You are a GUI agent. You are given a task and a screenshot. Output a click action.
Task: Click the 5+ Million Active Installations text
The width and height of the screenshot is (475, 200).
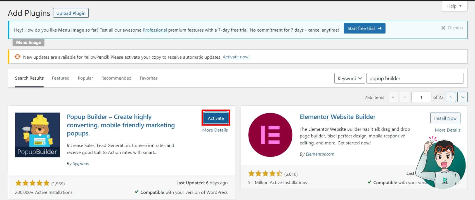pos(277,182)
